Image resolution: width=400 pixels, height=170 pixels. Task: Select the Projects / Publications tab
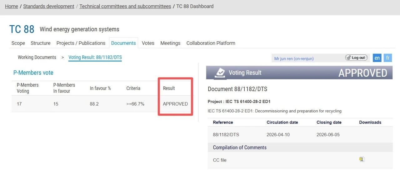(x=81, y=43)
